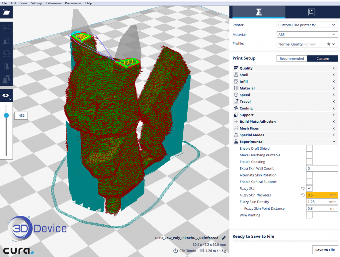This screenshot has width=340, height=257.
Task: Select the Mirror tool in left toolbar
Action: coord(6,66)
